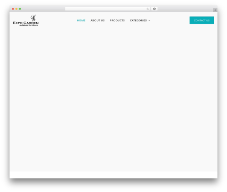Open the browser download indicator icon

click(x=154, y=9)
